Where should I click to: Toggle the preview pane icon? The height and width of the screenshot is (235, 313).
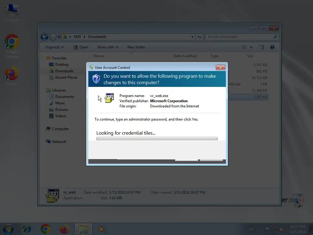(x=261, y=47)
